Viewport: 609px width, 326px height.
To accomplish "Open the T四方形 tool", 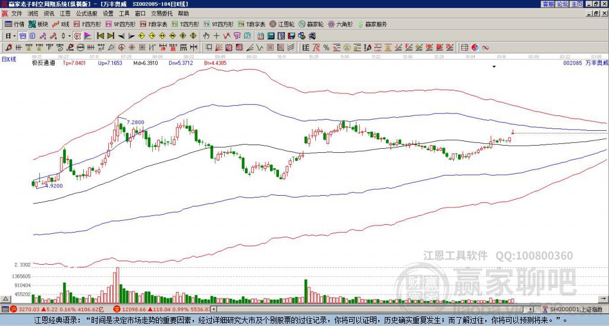I will (186, 24).
